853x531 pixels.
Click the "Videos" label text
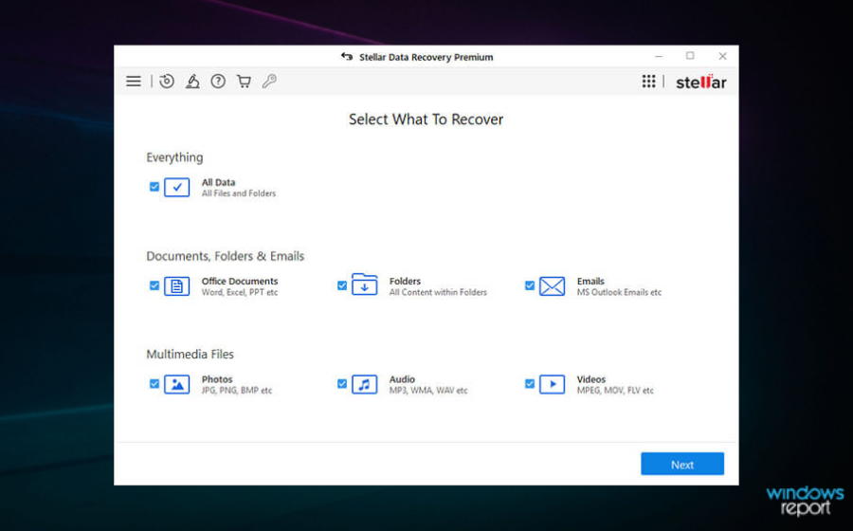(591, 379)
